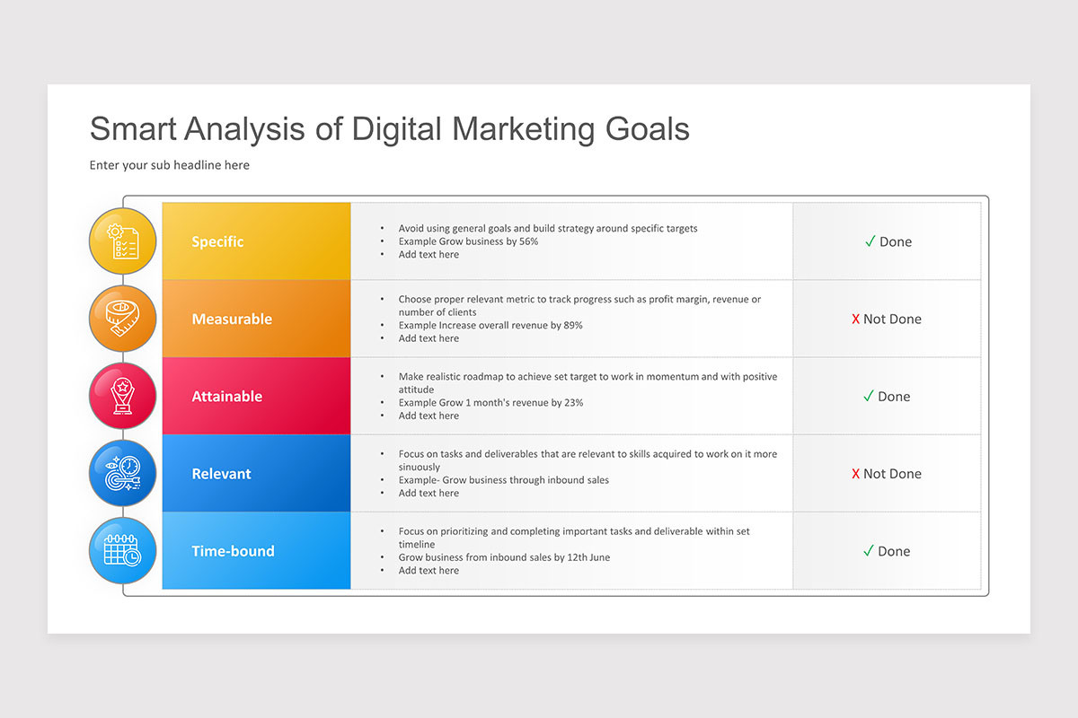Click the blue Relevant label block
1078x718 pixels.
tap(256, 473)
